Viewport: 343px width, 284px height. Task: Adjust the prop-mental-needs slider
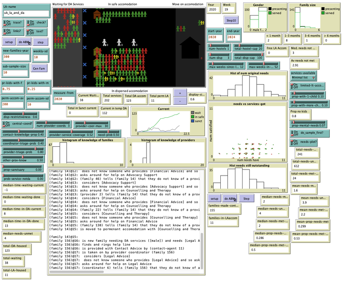coord(308,124)
